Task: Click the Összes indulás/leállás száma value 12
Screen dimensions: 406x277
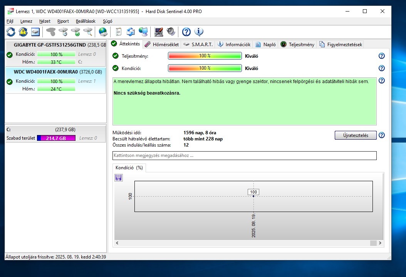Action: [x=186, y=145]
